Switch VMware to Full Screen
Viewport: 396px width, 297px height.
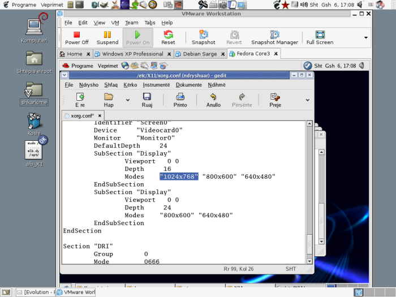pyautogui.click(x=320, y=38)
